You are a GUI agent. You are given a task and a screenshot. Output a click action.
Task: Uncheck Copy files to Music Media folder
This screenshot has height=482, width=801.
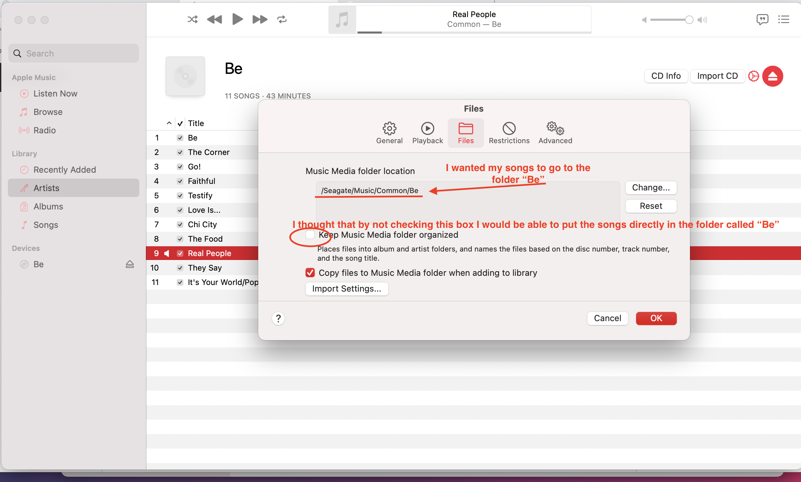click(x=310, y=273)
